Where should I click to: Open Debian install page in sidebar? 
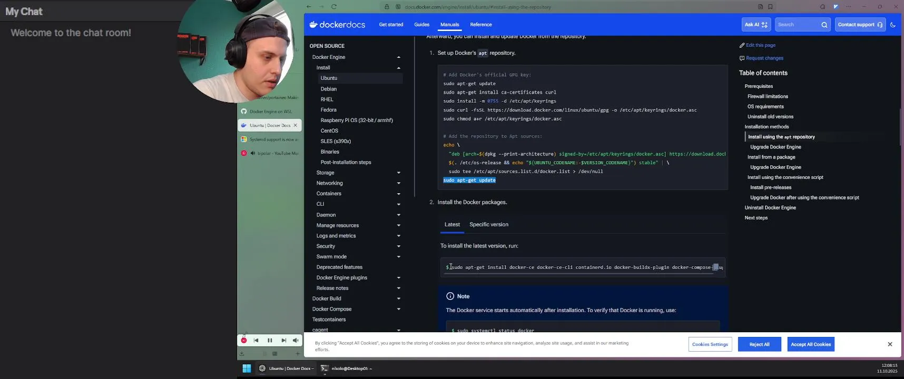pyautogui.click(x=329, y=89)
